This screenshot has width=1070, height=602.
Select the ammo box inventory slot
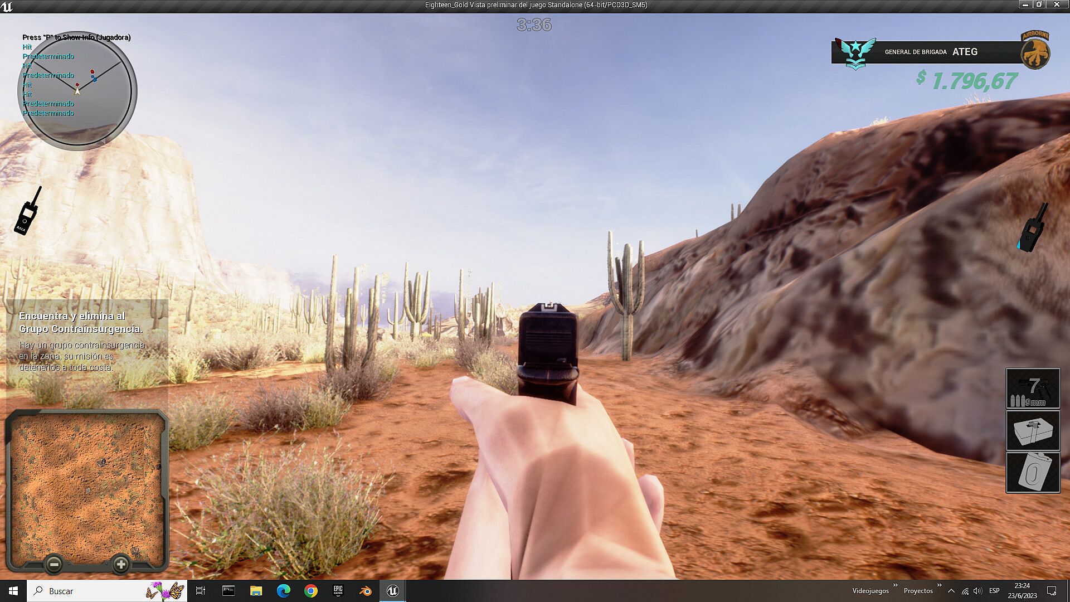(x=1033, y=431)
